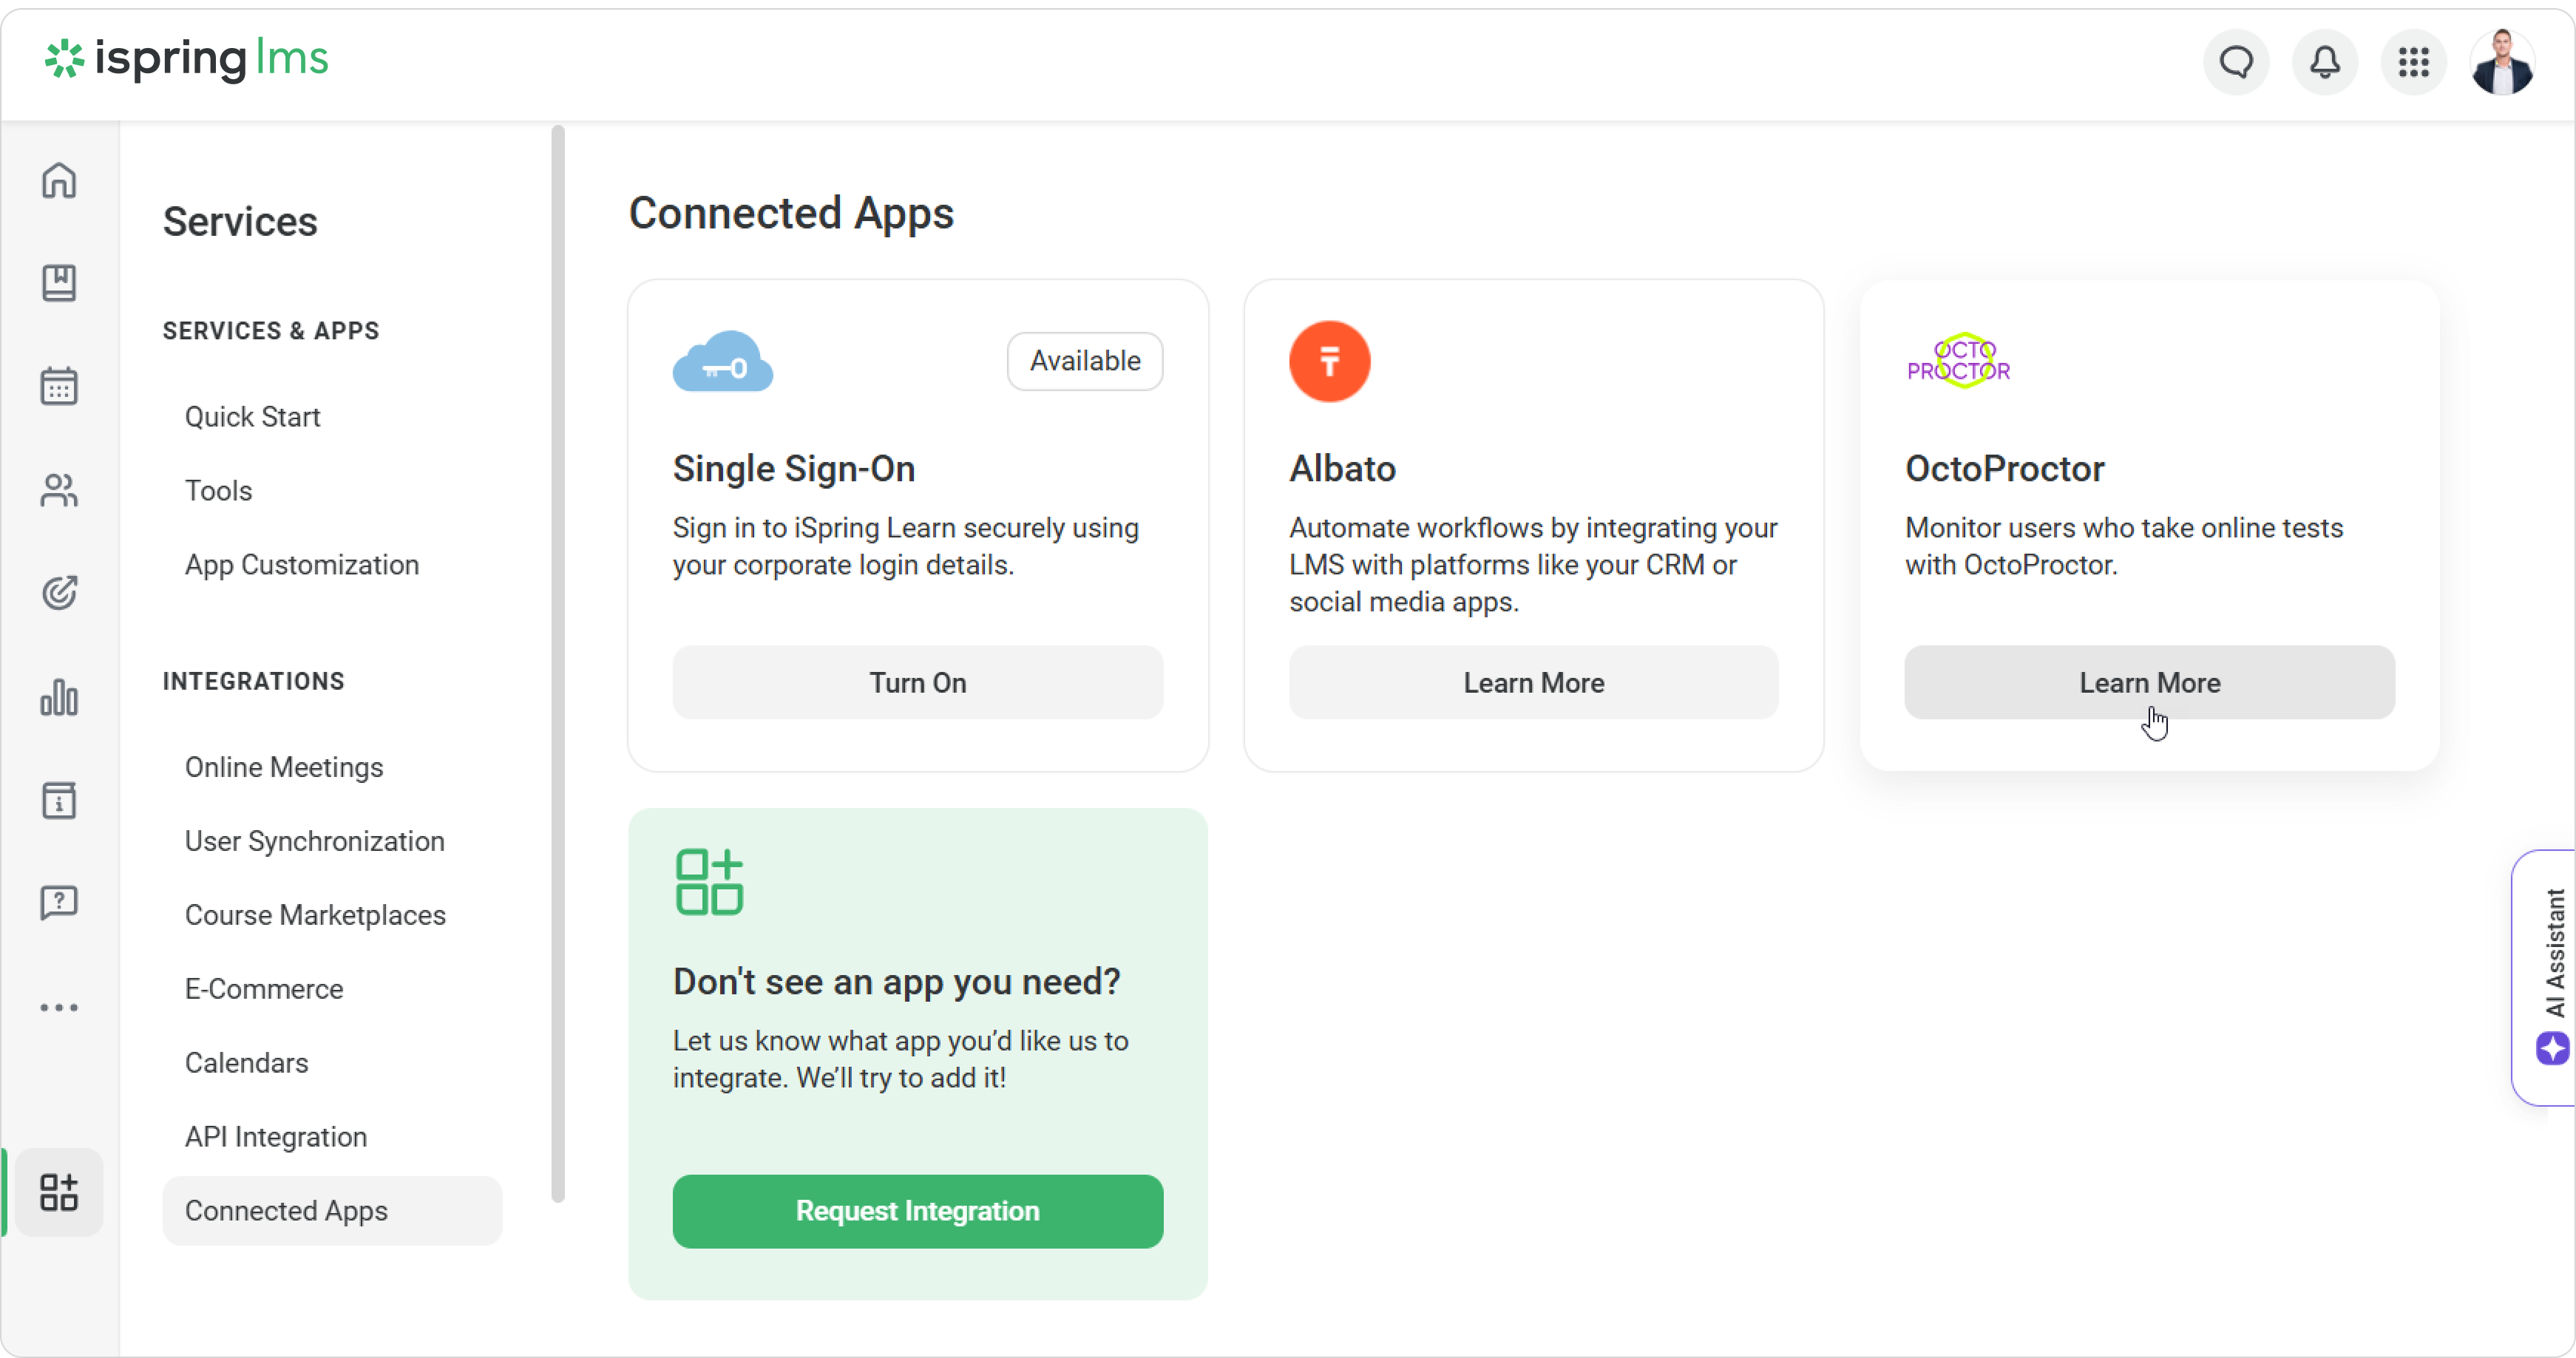Turn on Single Sign-On

point(917,683)
